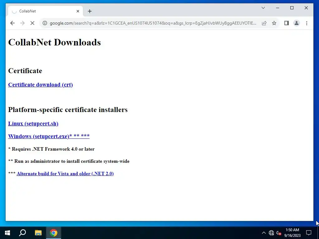This screenshot has width=319, height=239.
Task: Click Platform-specific certificate installers heading
Action: point(68,110)
